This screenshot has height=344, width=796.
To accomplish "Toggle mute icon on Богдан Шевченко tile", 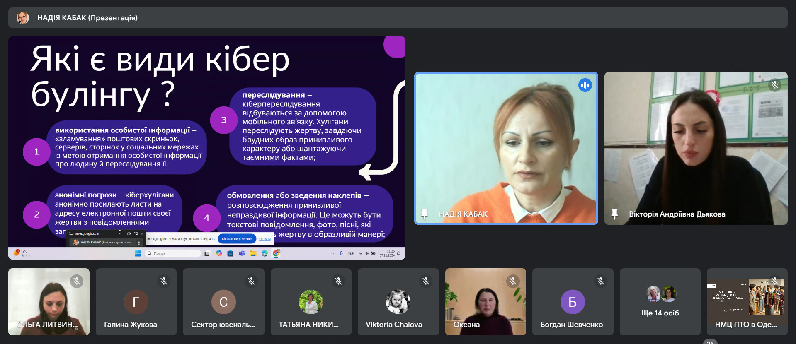I will click(x=601, y=281).
